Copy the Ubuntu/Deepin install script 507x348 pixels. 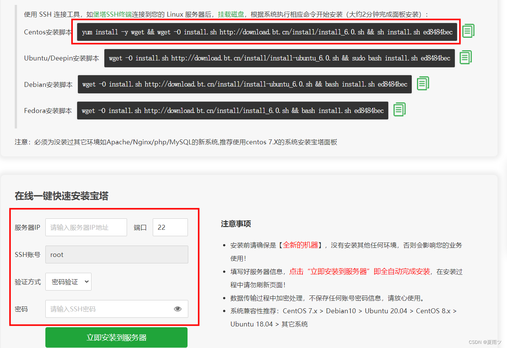click(466, 57)
